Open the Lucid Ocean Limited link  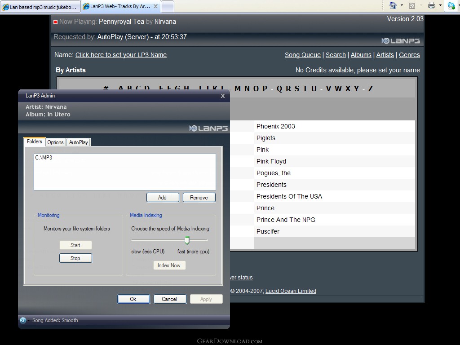(x=291, y=291)
